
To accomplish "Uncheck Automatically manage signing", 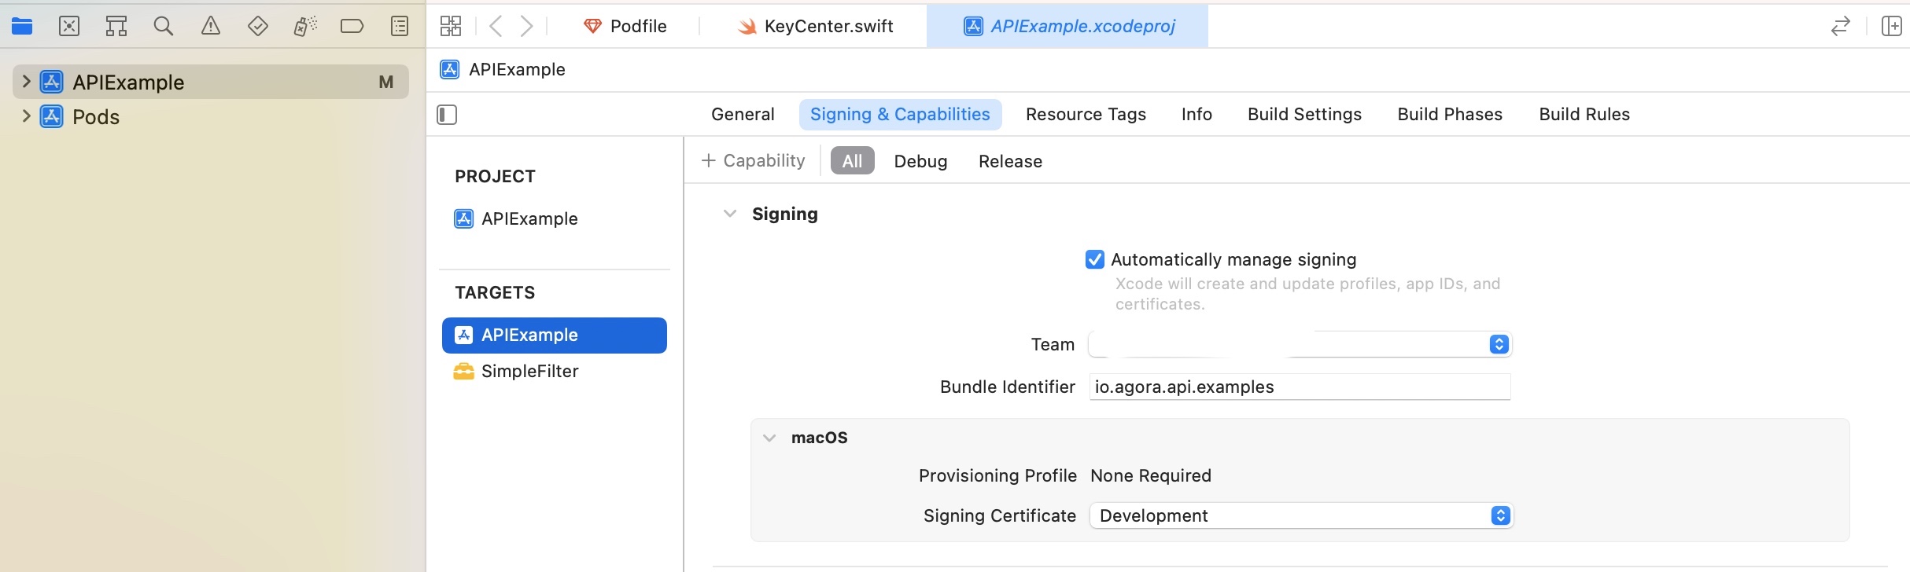I will pos(1094,259).
